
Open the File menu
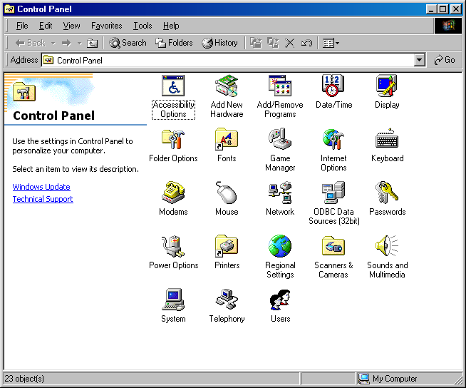[x=22, y=26]
